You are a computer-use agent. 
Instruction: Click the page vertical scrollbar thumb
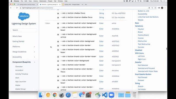coord(167,49)
